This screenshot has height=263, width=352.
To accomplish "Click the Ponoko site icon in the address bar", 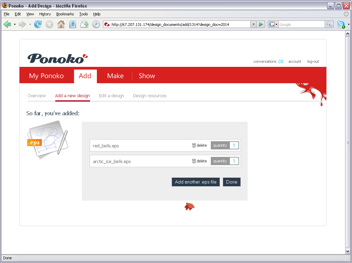I will click(x=107, y=24).
